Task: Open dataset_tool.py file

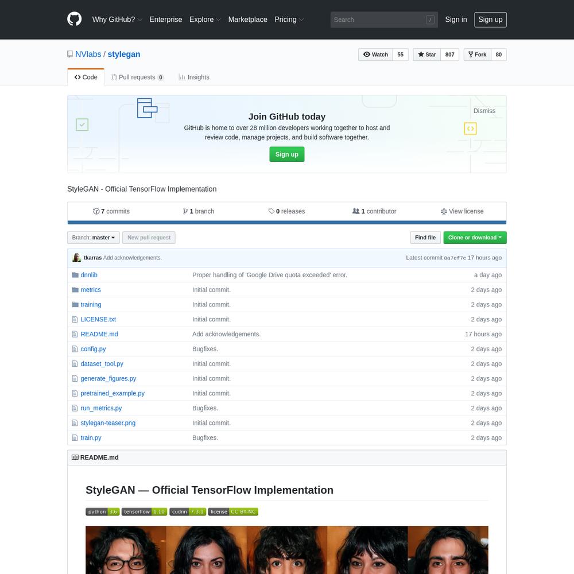Action: (102, 363)
